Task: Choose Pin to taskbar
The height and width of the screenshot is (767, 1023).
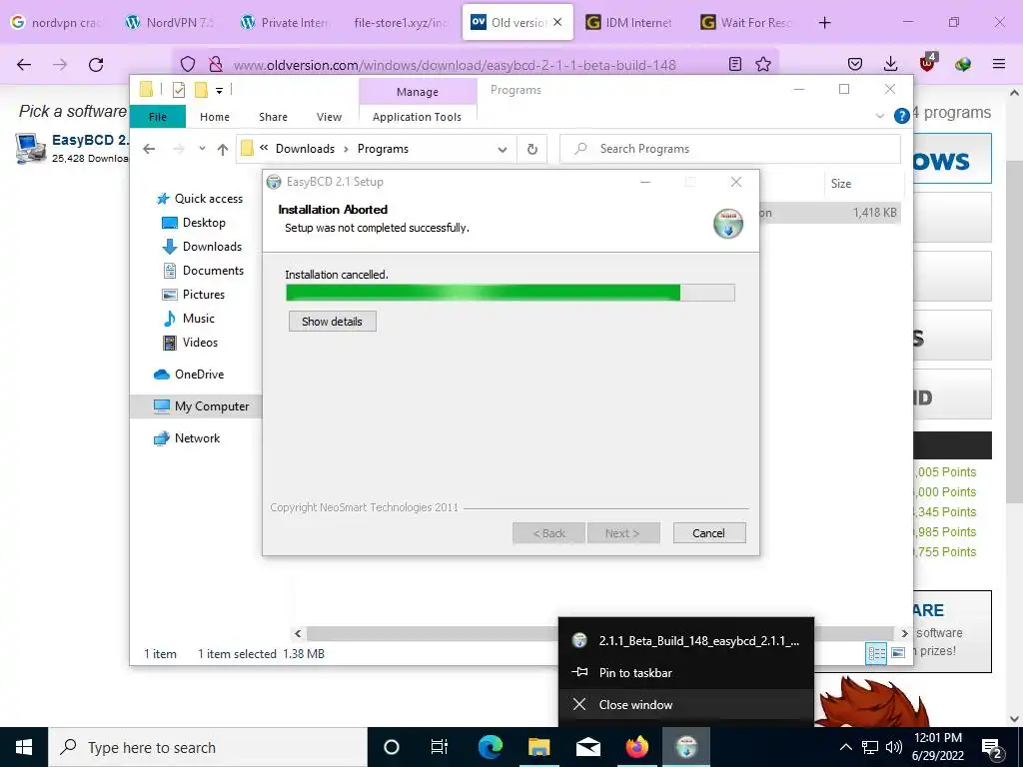Action: [686, 672]
